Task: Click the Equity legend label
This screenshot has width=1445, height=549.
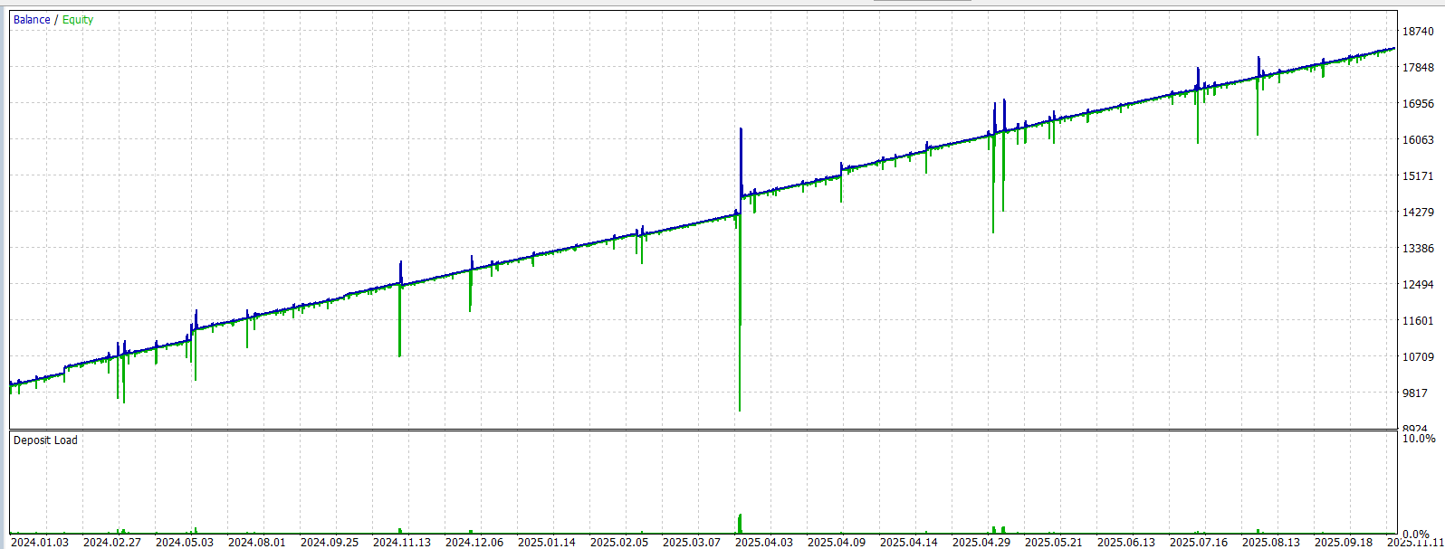Action: (x=78, y=20)
